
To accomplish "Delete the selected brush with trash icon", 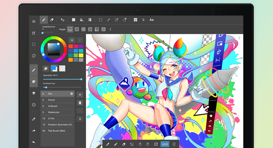I will 80,103.
